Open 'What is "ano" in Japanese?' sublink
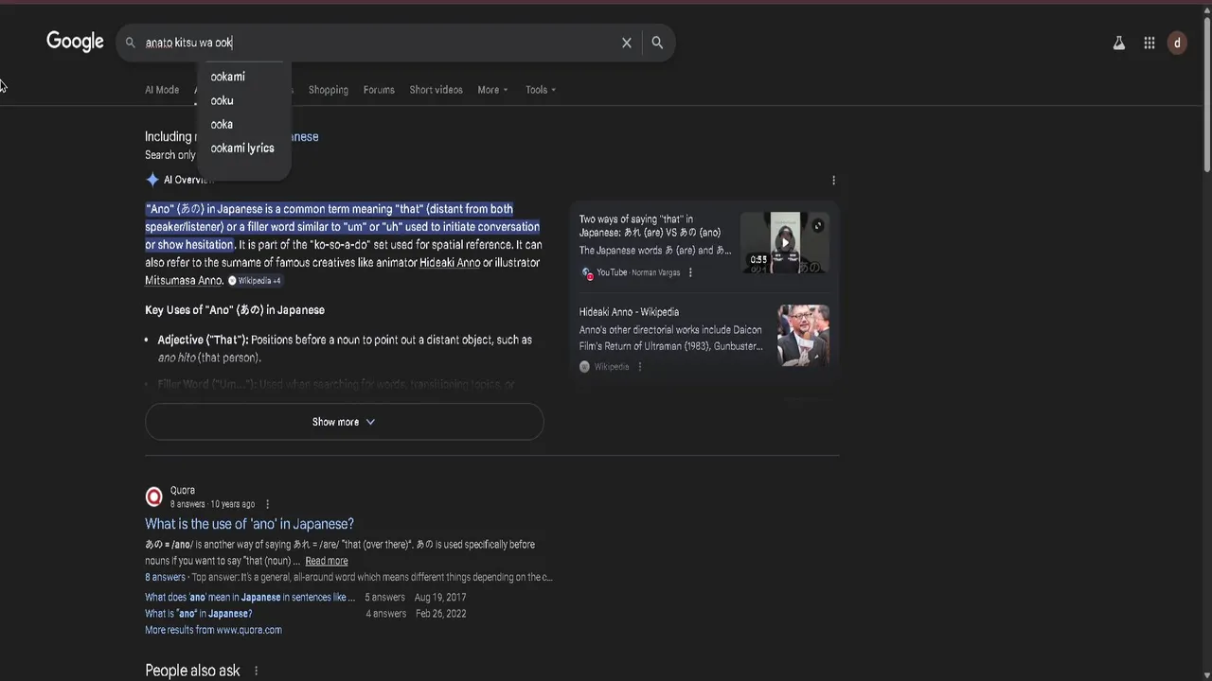Screen dimensions: 1212x681 click(198, 614)
